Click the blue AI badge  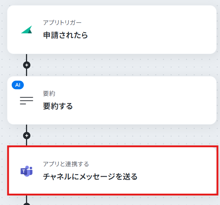(x=18, y=85)
